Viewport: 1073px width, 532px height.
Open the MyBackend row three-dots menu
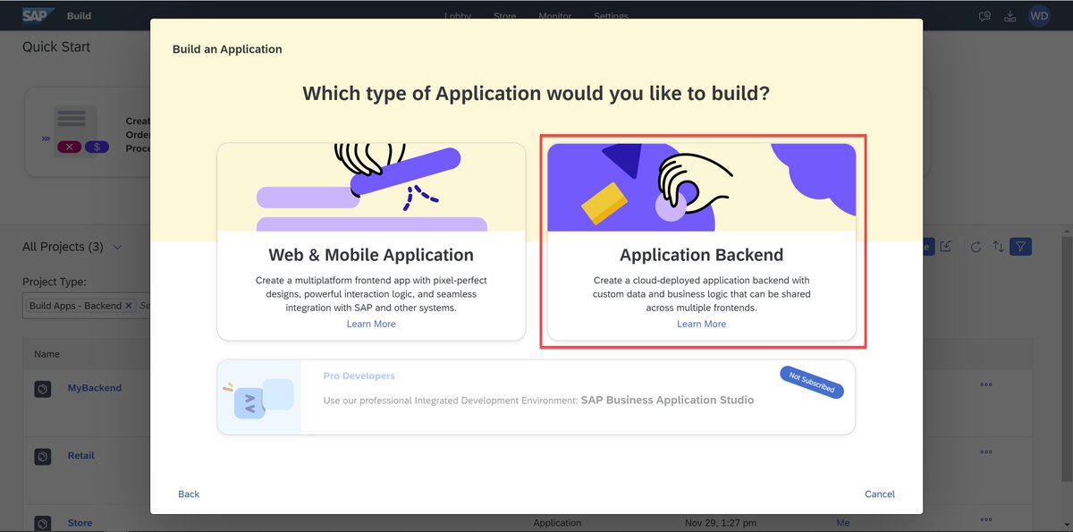986,385
